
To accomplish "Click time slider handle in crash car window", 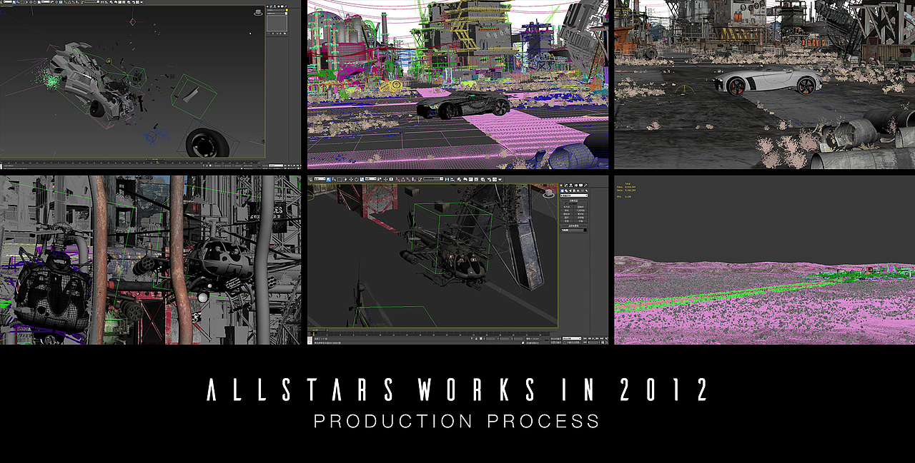I will click(x=155, y=159).
